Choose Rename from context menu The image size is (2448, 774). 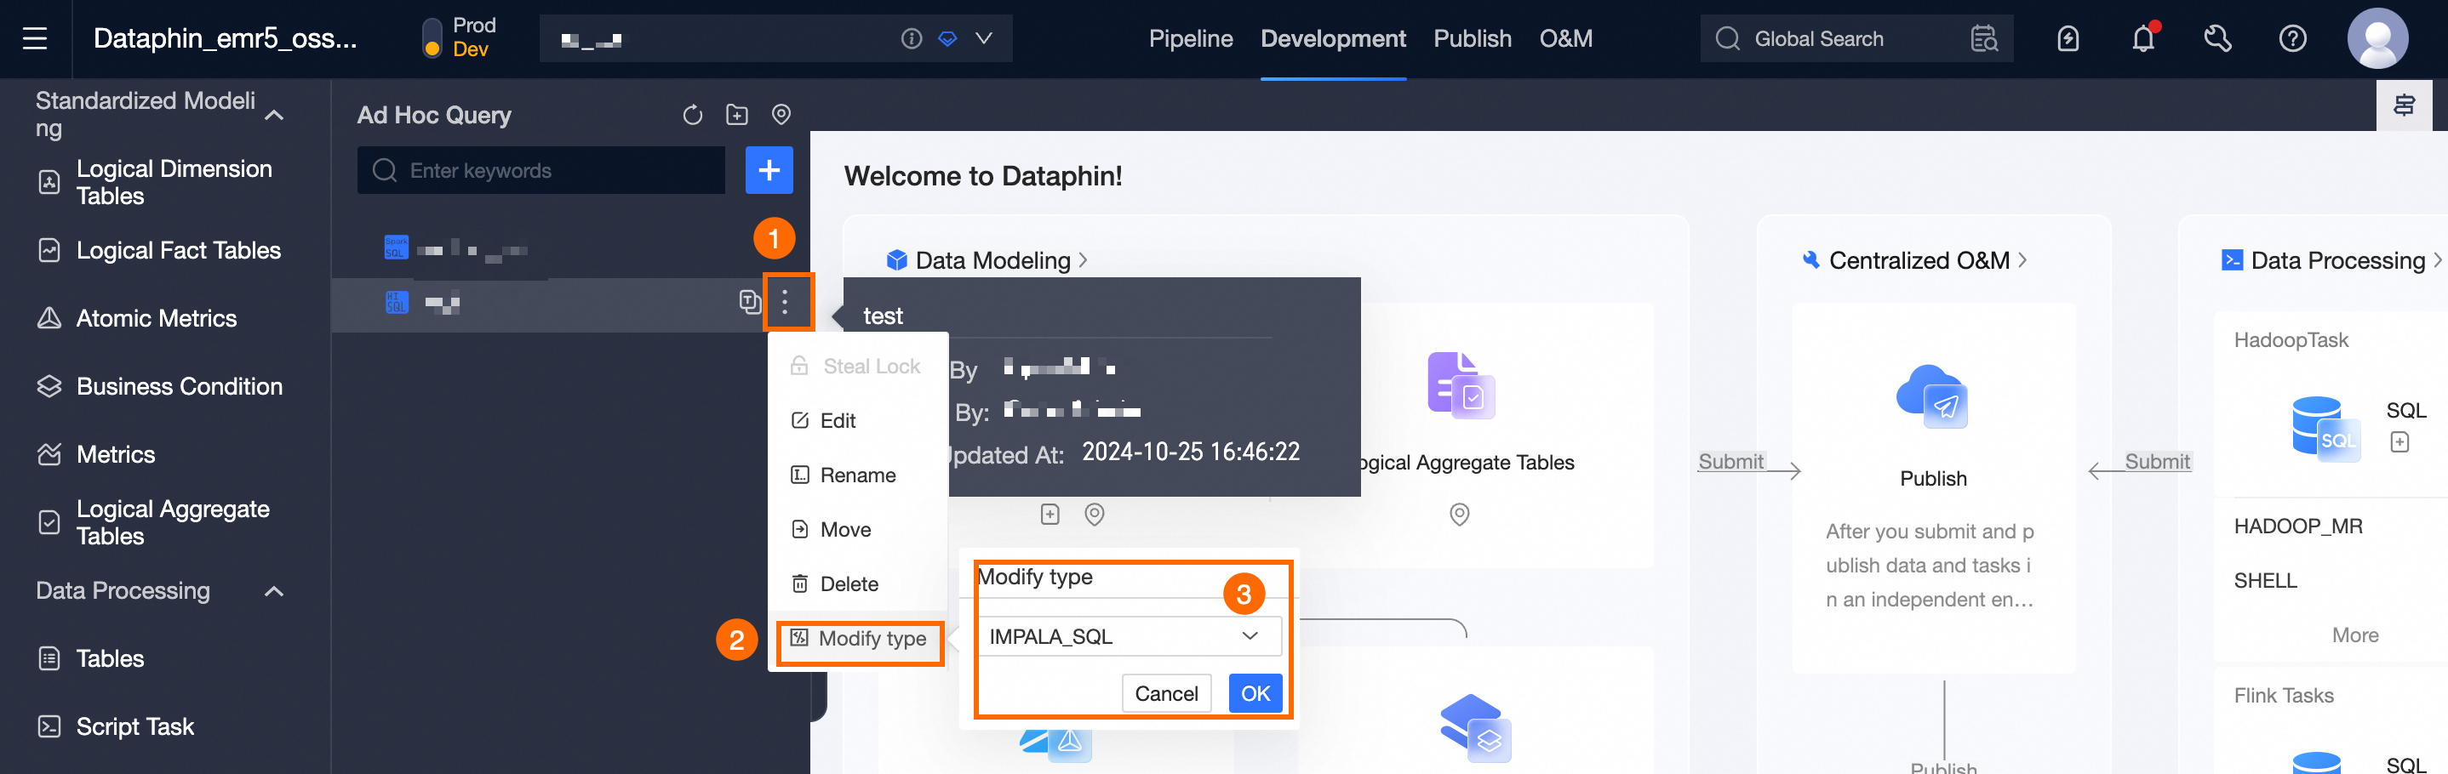click(x=858, y=475)
